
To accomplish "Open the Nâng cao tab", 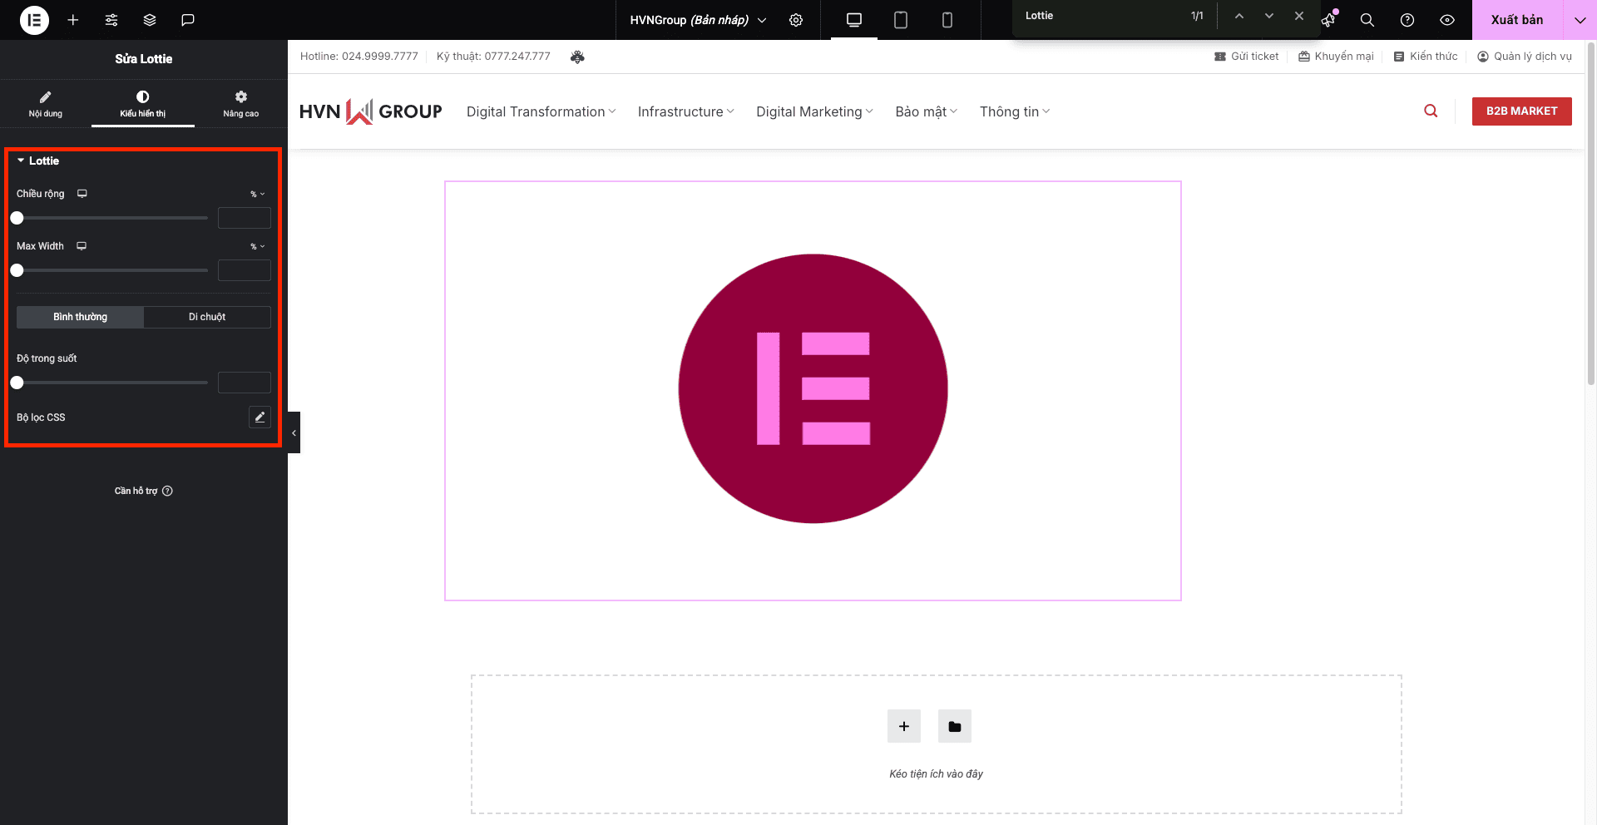I will pos(240,103).
